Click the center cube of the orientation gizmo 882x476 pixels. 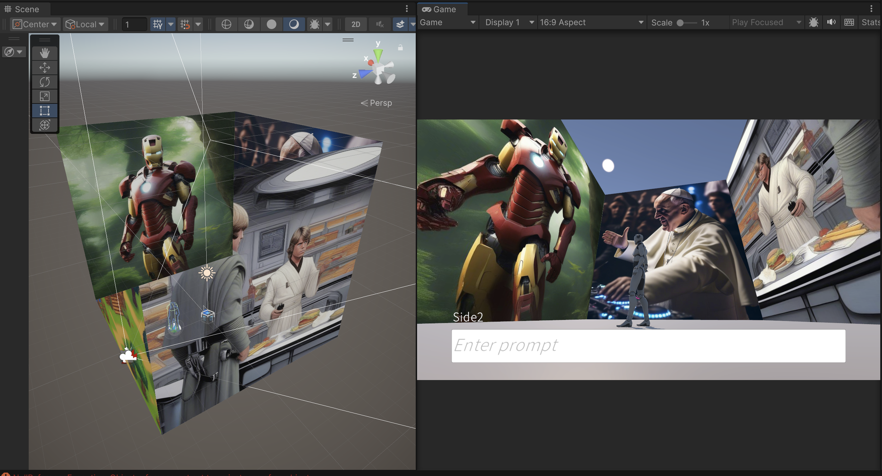pos(379,69)
